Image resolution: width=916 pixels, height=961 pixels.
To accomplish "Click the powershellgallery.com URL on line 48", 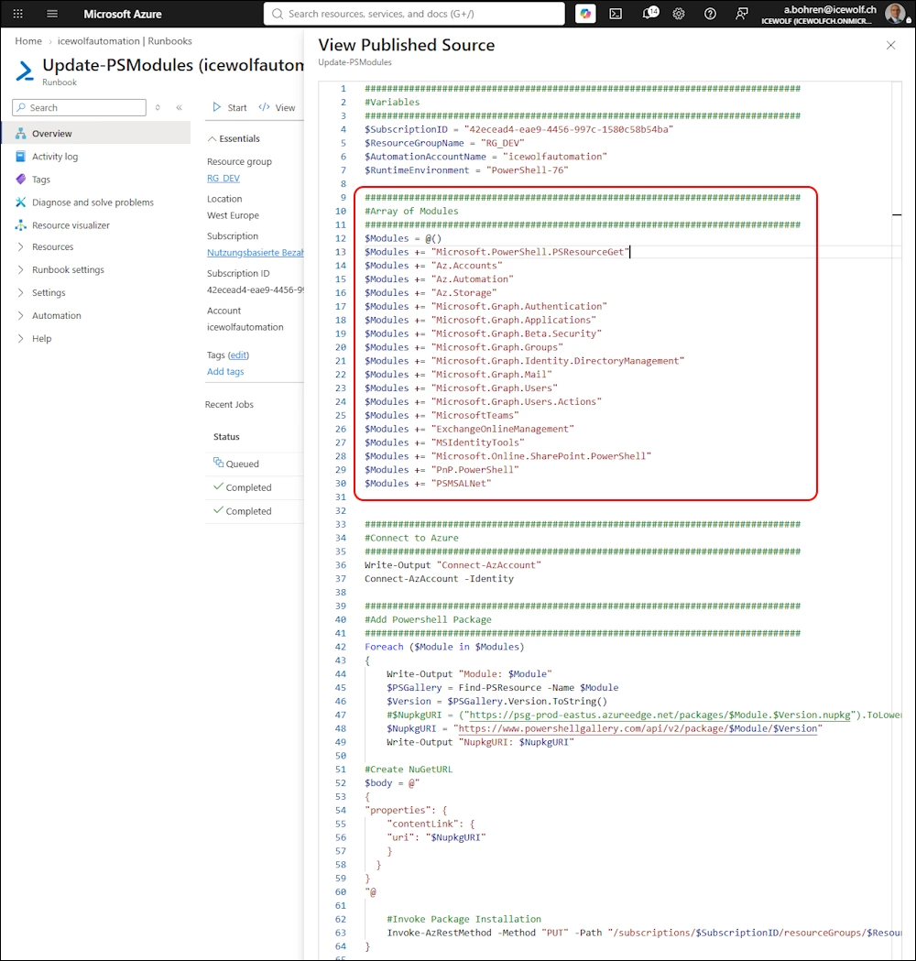I will (x=638, y=728).
